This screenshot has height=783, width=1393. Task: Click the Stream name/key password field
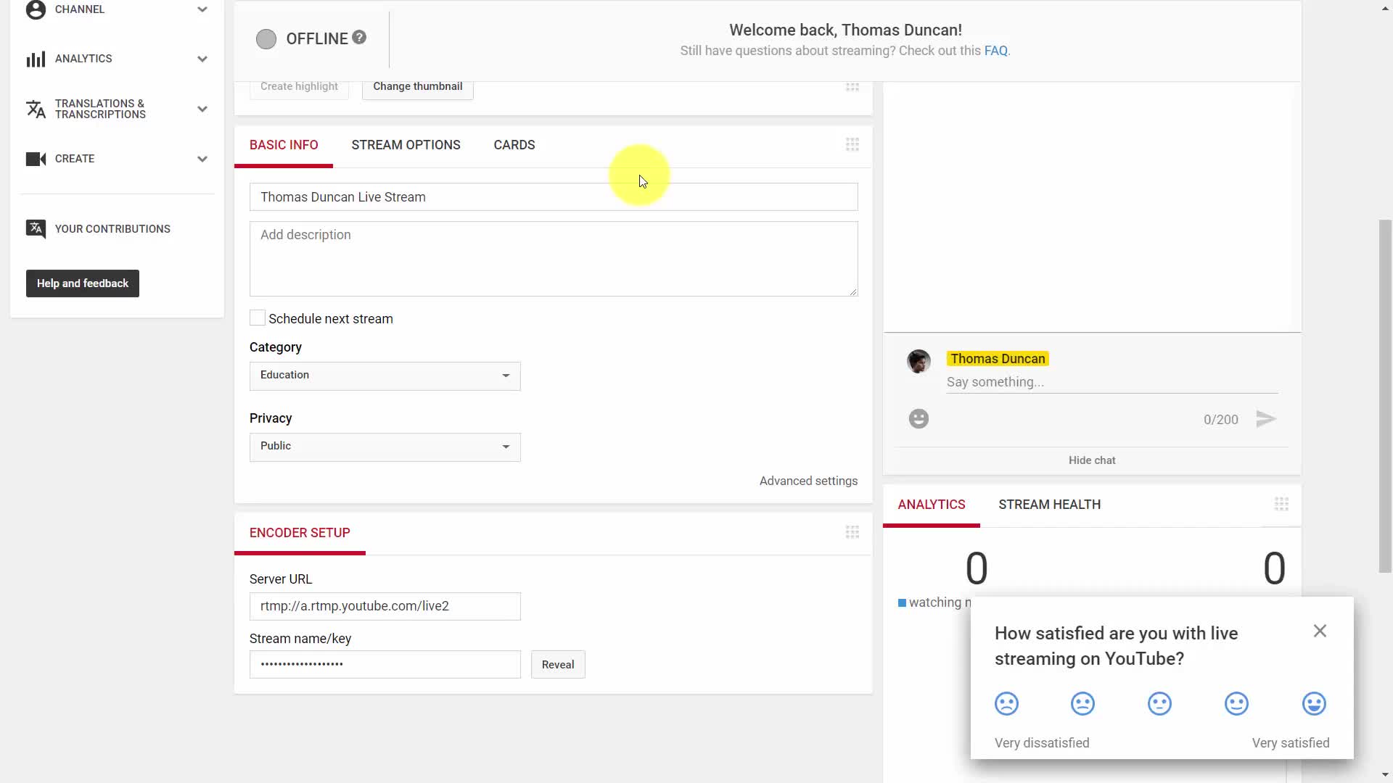[x=385, y=664]
